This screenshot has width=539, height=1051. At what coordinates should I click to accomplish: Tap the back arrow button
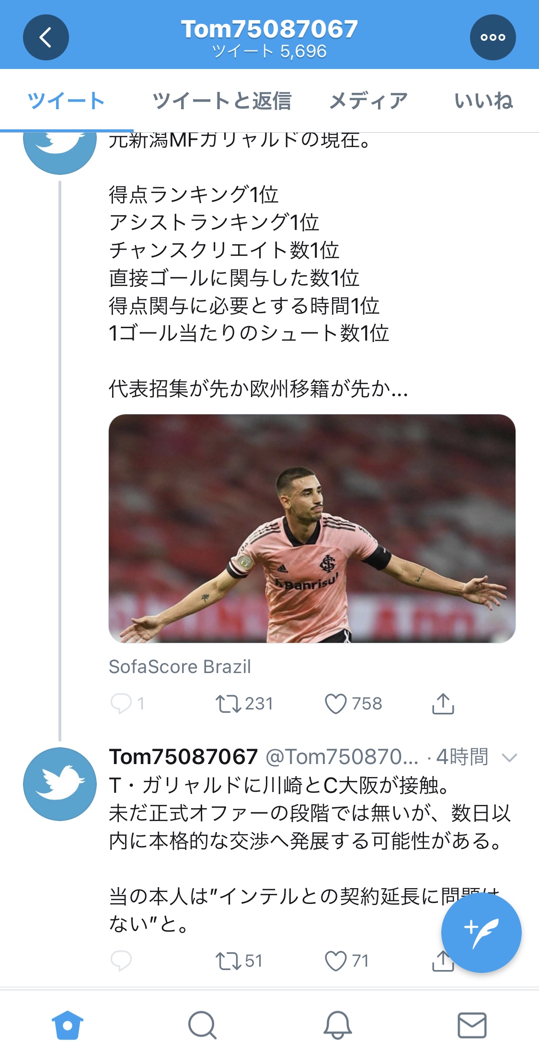tap(46, 37)
